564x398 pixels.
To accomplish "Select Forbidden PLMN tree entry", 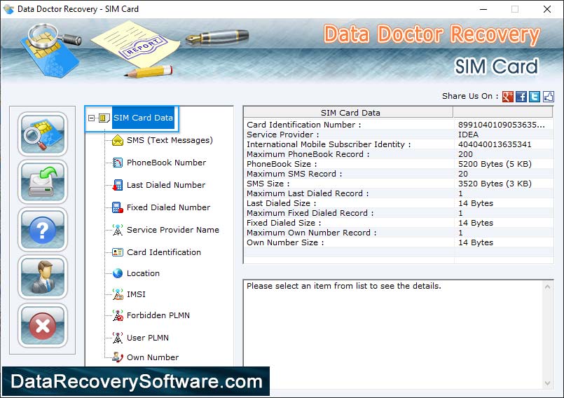I will pos(158,315).
